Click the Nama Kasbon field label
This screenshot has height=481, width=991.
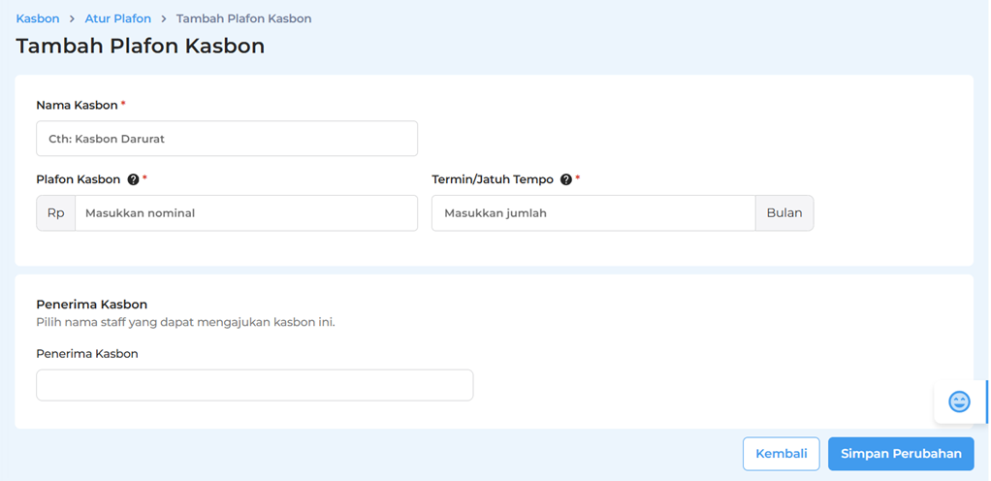77,105
